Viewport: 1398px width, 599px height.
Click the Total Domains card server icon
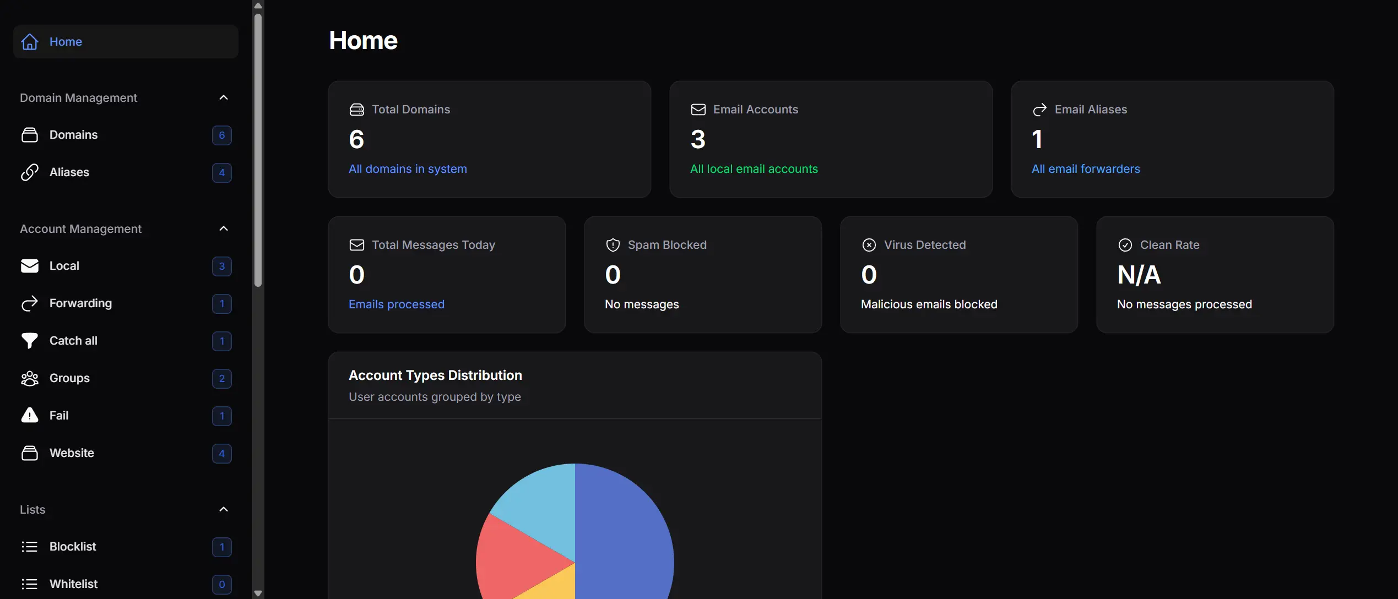357,110
